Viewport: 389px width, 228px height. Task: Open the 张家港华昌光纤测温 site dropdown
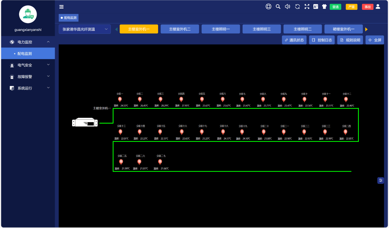85,29
